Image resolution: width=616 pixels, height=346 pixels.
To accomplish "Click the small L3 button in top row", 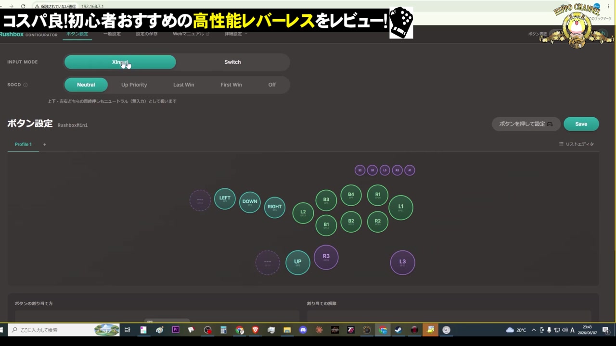I will coord(385,170).
